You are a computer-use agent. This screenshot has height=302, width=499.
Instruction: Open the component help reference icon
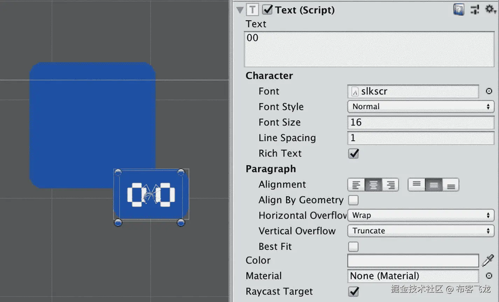459,9
